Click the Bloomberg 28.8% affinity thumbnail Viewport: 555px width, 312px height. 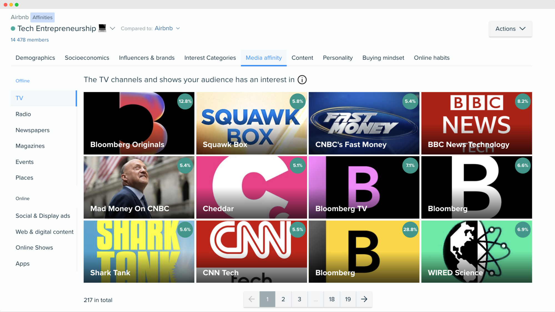(x=364, y=251)
